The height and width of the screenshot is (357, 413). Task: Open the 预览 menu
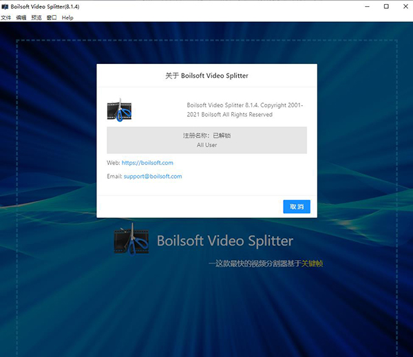click(x=36, y=18)
